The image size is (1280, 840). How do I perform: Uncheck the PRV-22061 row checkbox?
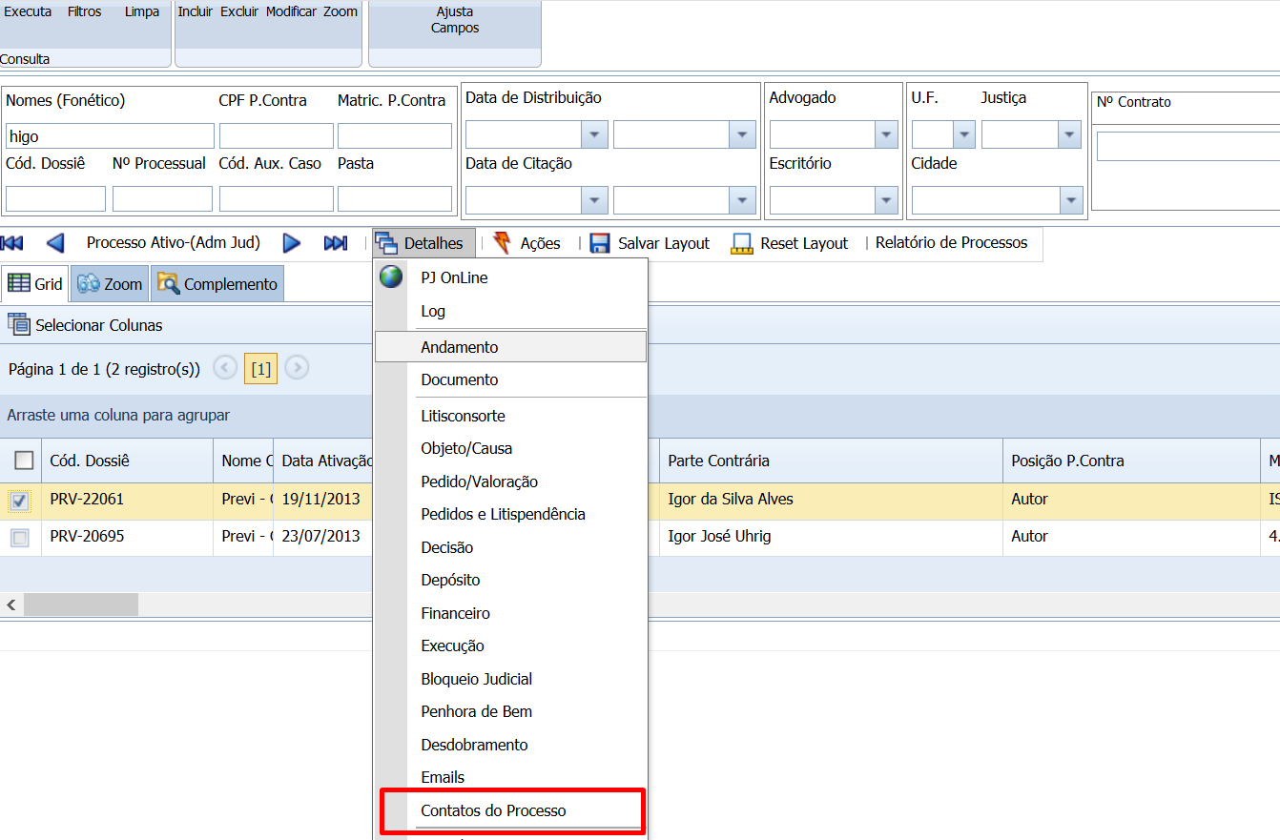pos(20,501)
